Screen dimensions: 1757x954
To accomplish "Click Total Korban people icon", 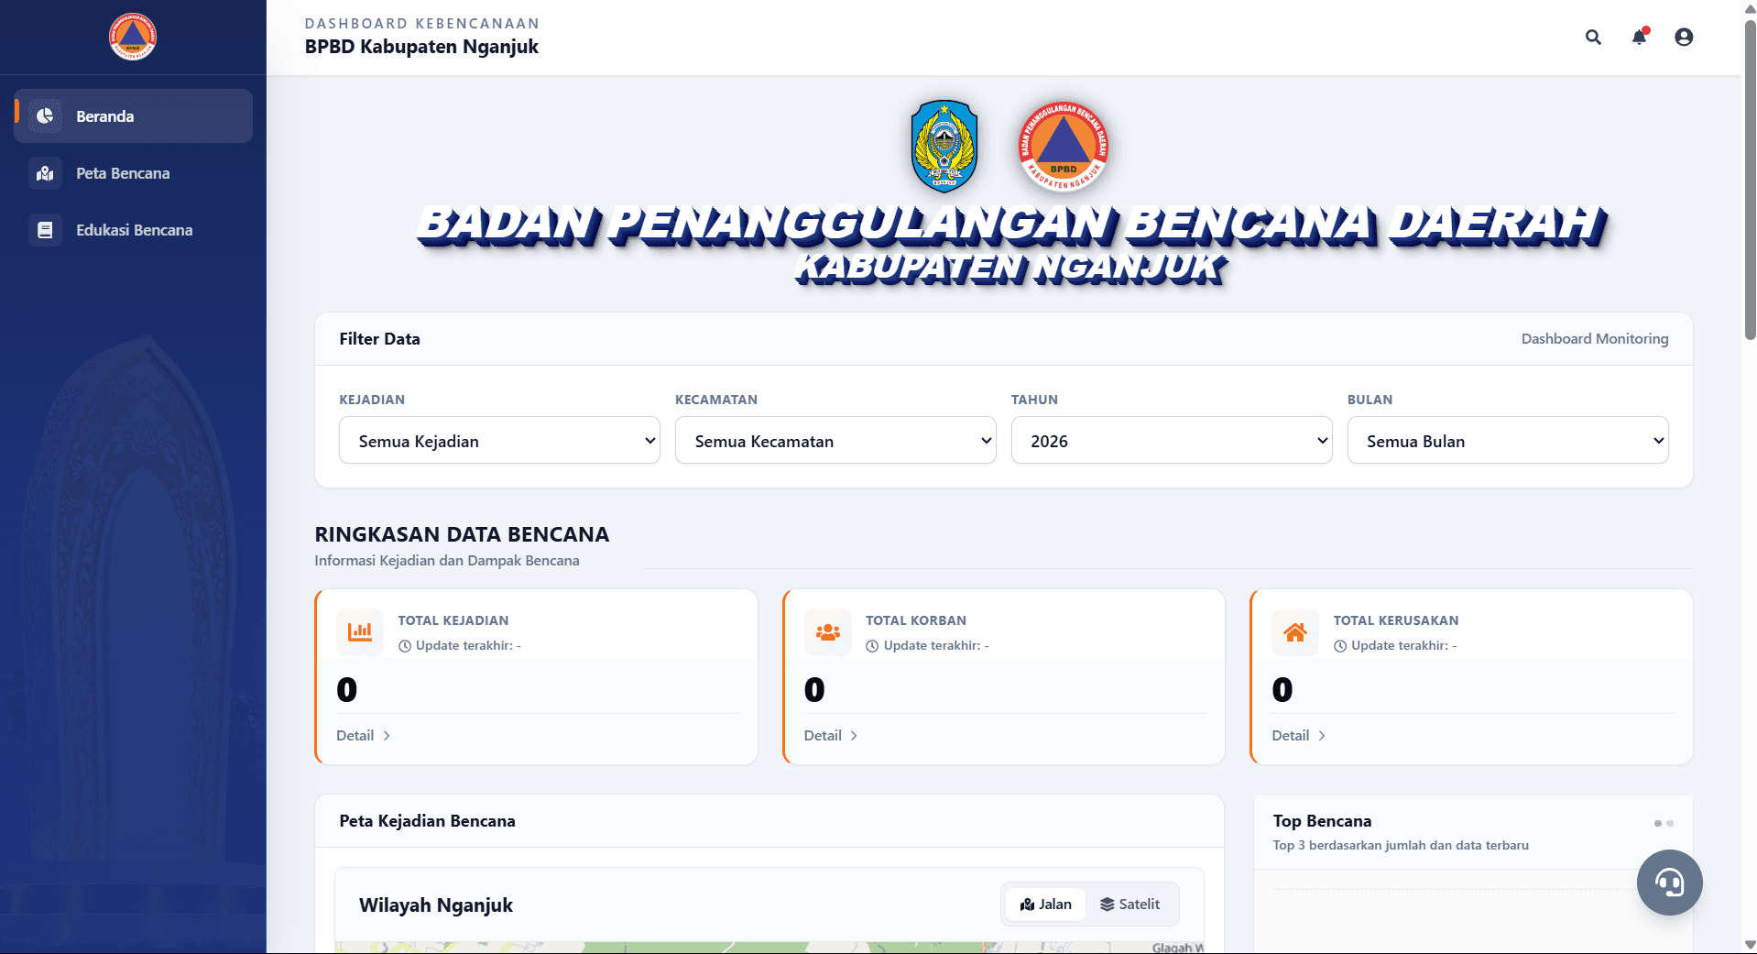I will tap(828, 632).
